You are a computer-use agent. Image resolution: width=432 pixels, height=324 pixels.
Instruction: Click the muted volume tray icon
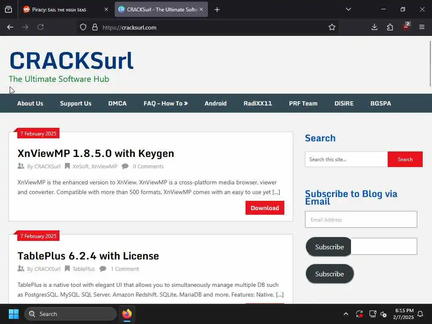click(383, 314)
